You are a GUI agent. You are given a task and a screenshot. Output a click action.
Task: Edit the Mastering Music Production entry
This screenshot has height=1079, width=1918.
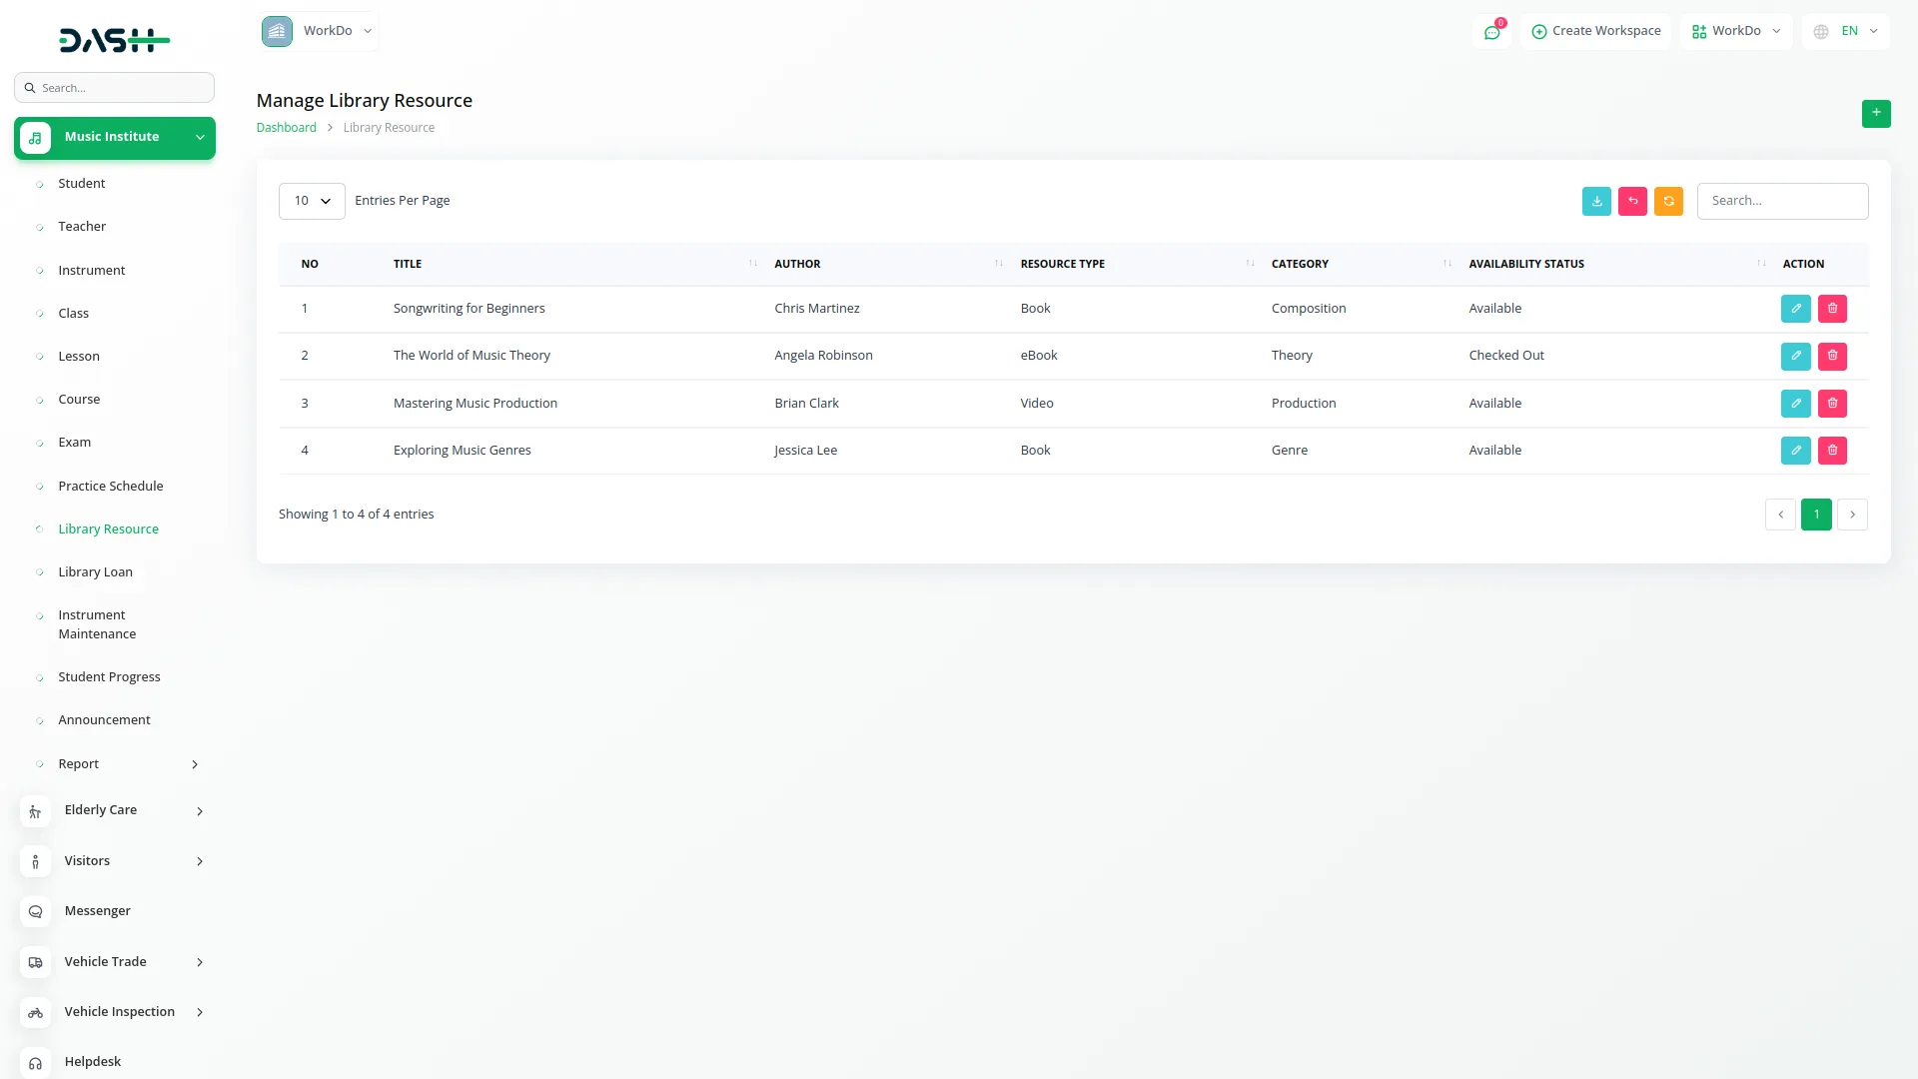pyautogui.click(x=1795, y=404)
